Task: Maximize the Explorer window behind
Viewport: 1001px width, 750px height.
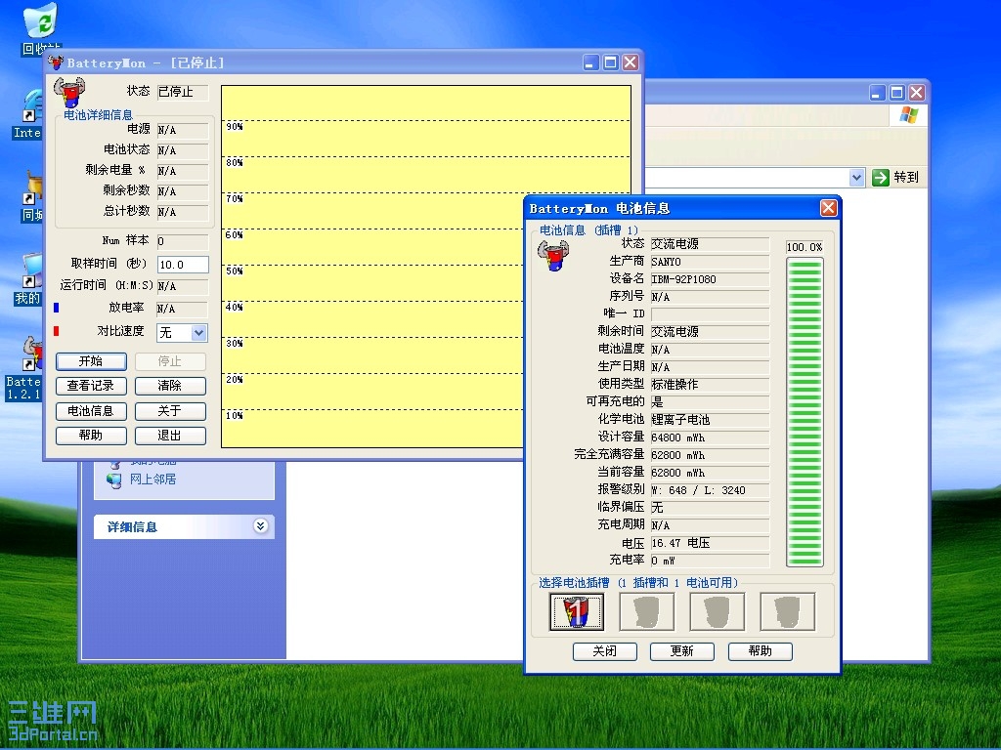Action: pyautogui.click(x=897, y=93)
